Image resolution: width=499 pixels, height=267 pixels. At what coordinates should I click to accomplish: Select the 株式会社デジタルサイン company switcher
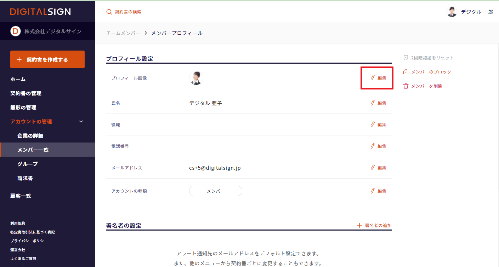tap(47, 31)
